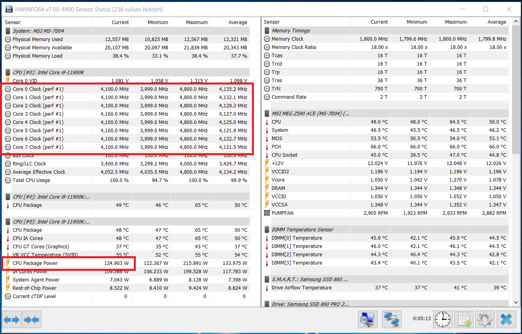Image resolution: width=522 pixels, height=334 pixels.
Task: Click the PUMPFAN fan icon
Action: pyautogui.click(x=267, y=213)
